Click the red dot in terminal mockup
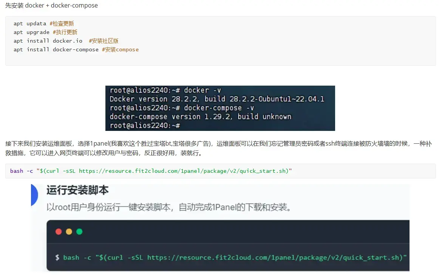This screenshot has height=275, width=439. [59, 232]
